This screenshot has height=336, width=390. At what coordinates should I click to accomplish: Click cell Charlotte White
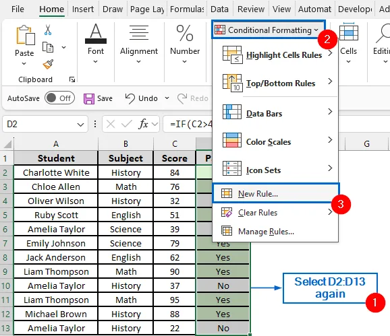point(56,172)
